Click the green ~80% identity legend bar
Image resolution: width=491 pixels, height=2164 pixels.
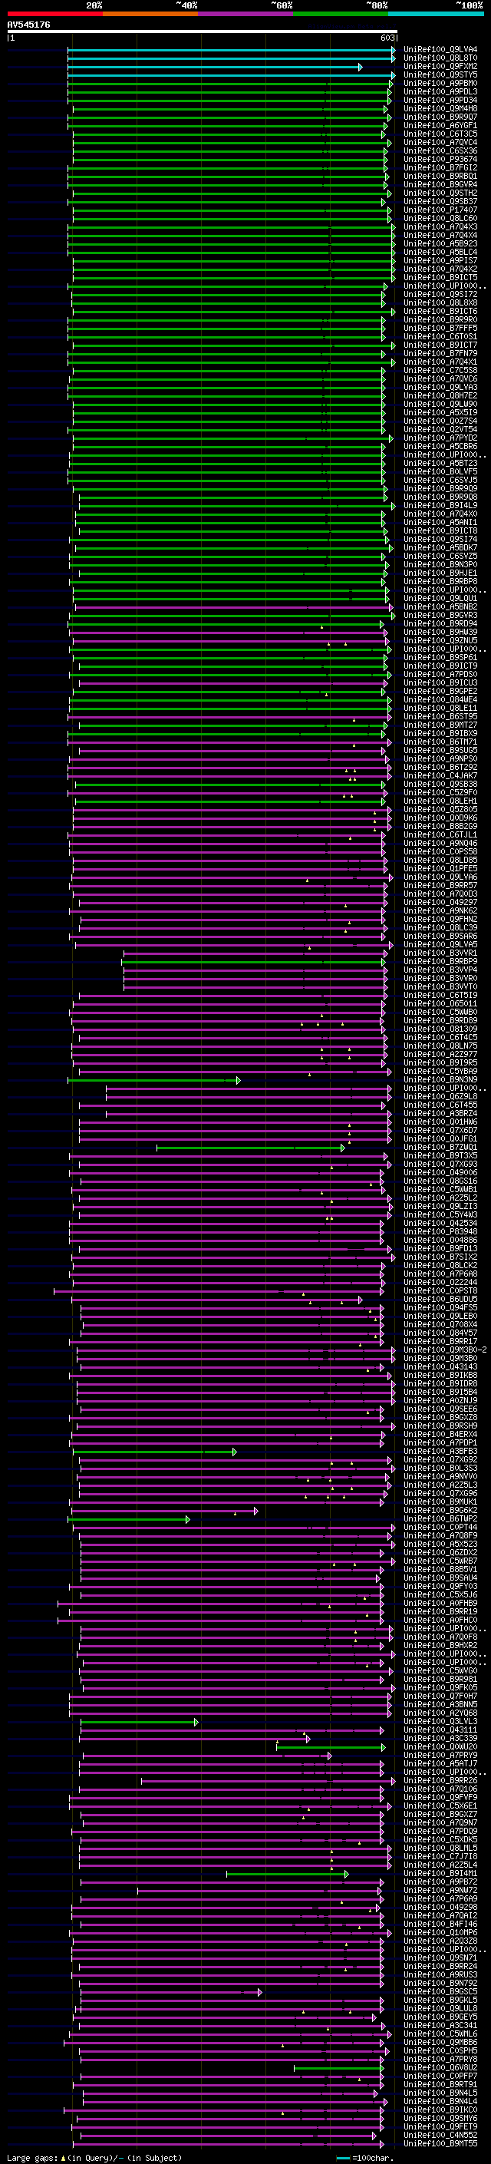pyautogui.click(x=341, y=14)
